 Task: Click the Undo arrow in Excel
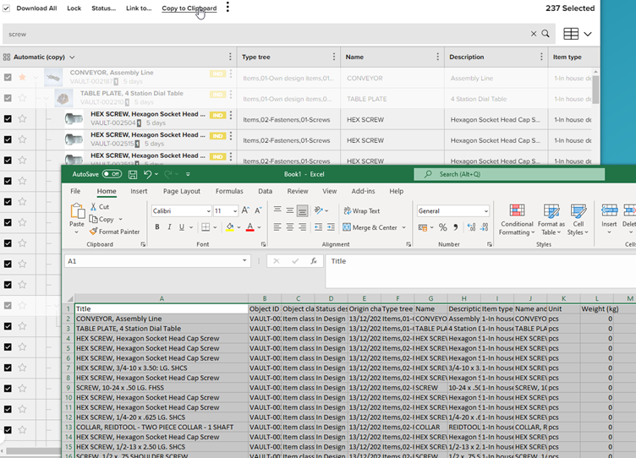click(x=148, y=174)
